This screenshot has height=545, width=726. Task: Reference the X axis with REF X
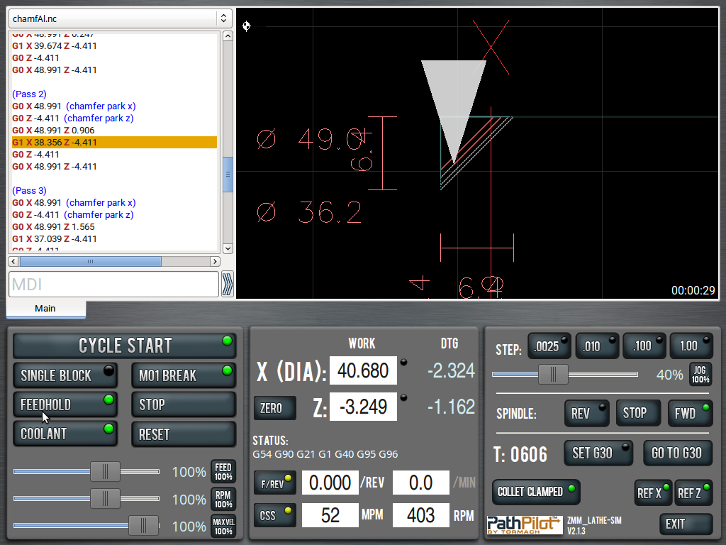point(653,492)
